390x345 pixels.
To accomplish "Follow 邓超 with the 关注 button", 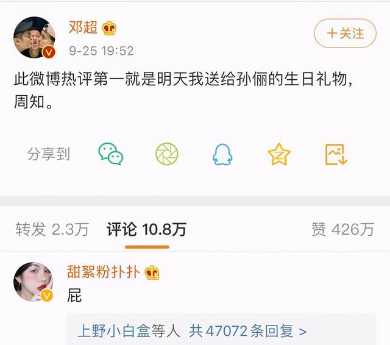I will pos(346,34).
